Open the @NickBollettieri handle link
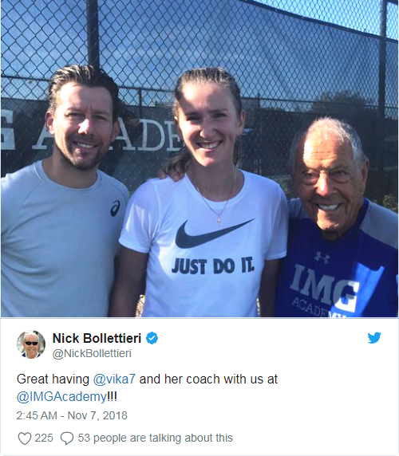399x456 pixels. [x=92, y=353]
